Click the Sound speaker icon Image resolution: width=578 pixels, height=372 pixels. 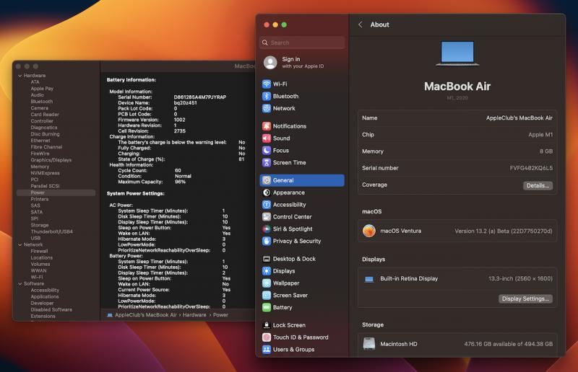pos(266,138)
